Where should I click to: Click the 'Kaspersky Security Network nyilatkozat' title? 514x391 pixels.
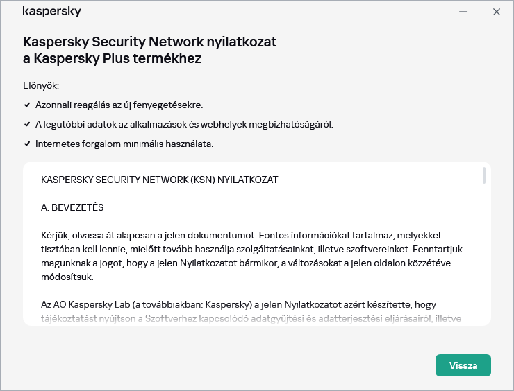[x=150, y=42]
